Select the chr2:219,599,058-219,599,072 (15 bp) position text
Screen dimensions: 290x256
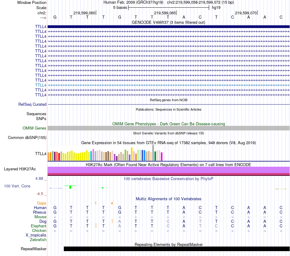200,2
